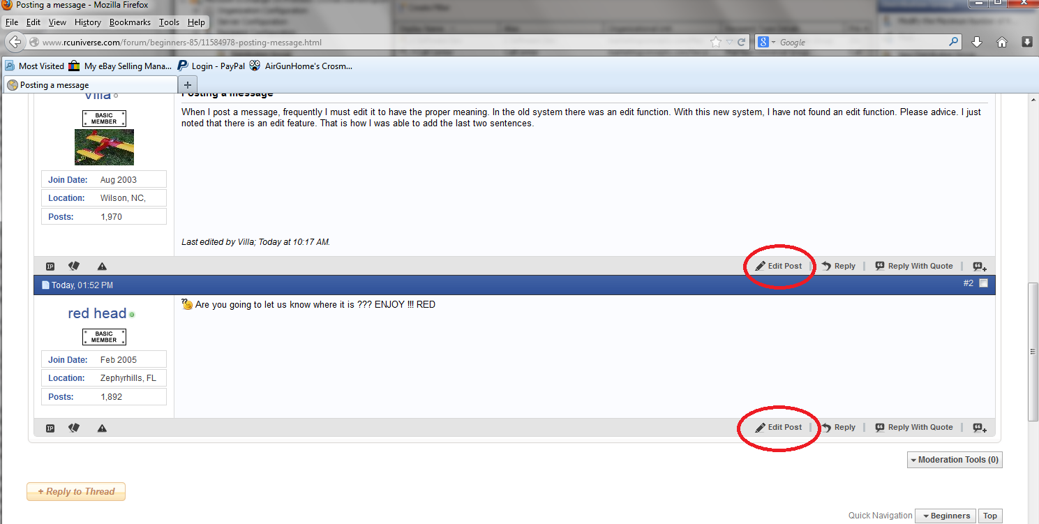
Task: Click the multi-quote icon on red head's post
Action: (980, 428)
